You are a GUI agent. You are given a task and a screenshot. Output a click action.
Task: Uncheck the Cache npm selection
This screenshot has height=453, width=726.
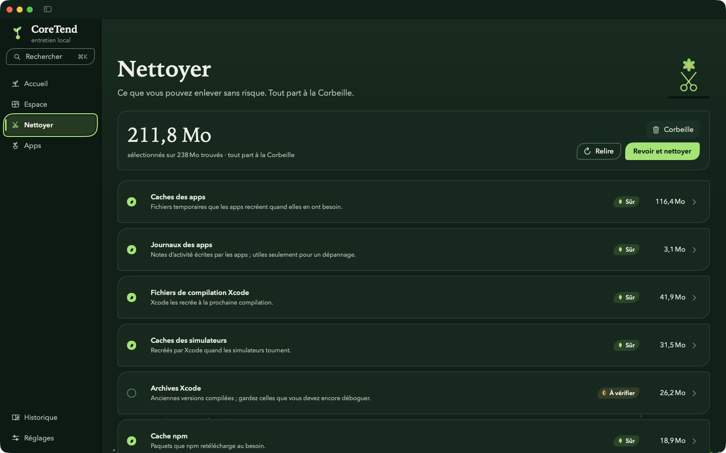pyautogui.click(x=132, y=441)
